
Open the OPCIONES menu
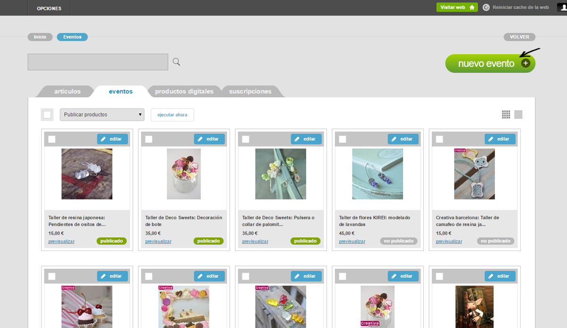tap(49, 8)
